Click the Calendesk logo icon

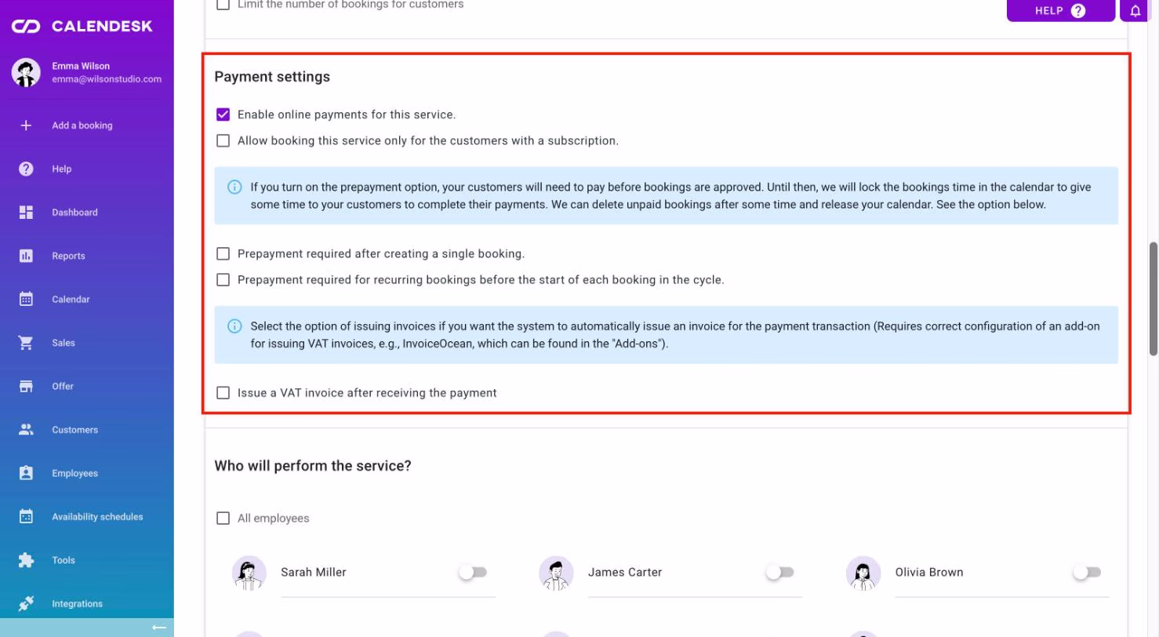[x=26, y=27]
